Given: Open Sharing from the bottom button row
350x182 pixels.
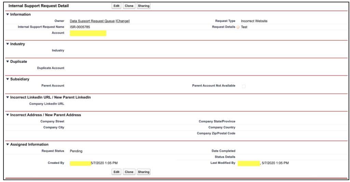Looking at the screenshot, I should coord(144,172).
